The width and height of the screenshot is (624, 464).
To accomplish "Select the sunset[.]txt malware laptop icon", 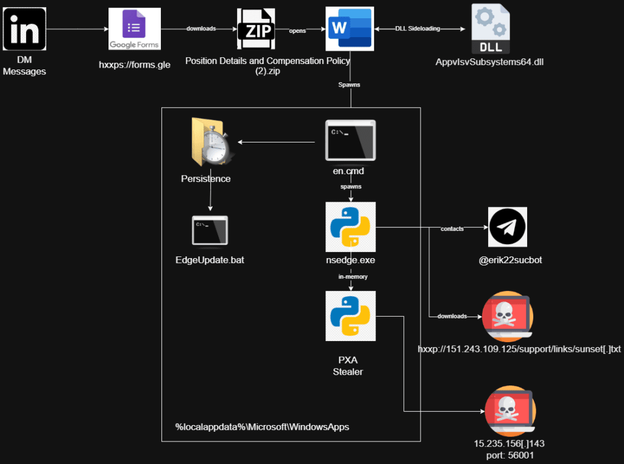I will tap(508, 316).
